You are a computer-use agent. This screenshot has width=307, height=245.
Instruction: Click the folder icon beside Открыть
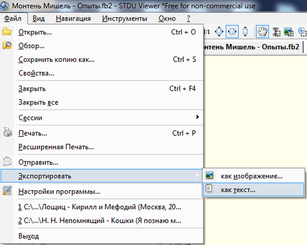click(x=8, y=32)
